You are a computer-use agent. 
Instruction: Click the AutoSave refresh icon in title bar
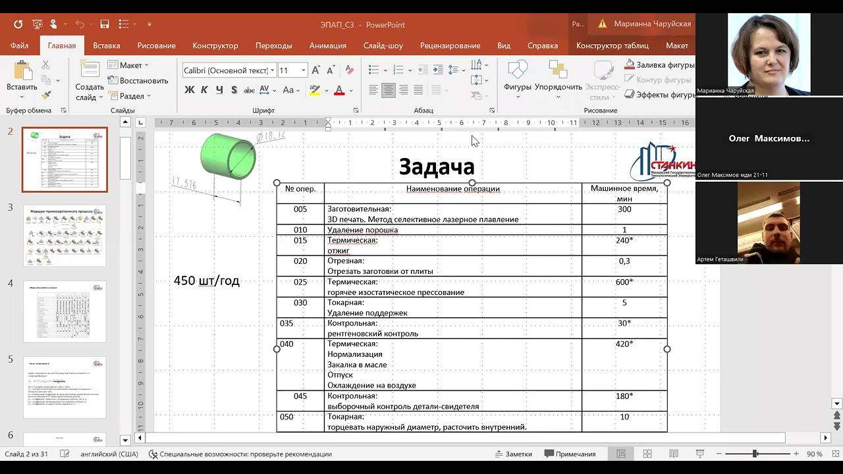pos(18,24)
